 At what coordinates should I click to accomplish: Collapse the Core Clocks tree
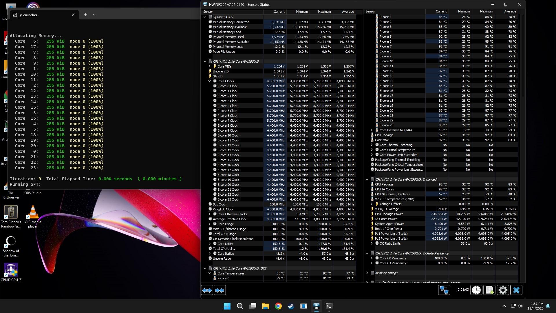click(x=209, y=81)
